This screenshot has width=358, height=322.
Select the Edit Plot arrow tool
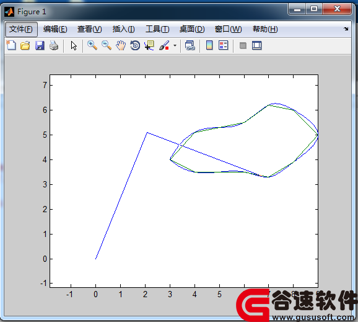[74, 45]
